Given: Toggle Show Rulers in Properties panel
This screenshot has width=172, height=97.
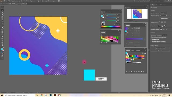Looking at the screenshot, I should pyautogui.click(x=159, y=22).
